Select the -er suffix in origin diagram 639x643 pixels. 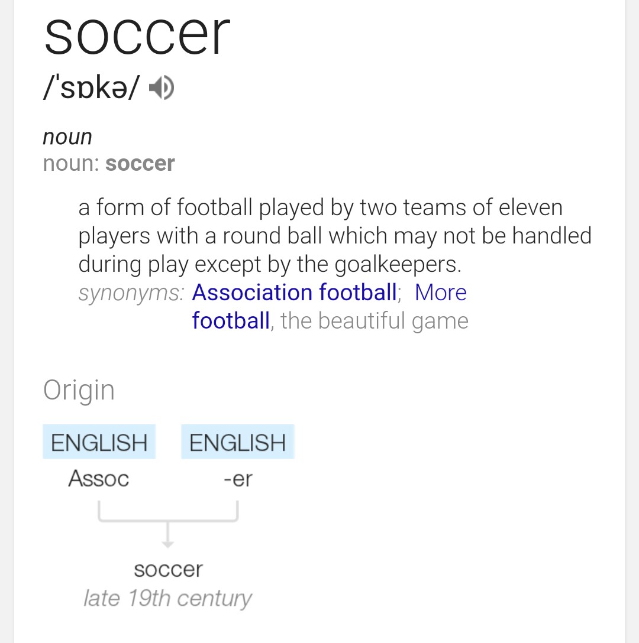238,479
